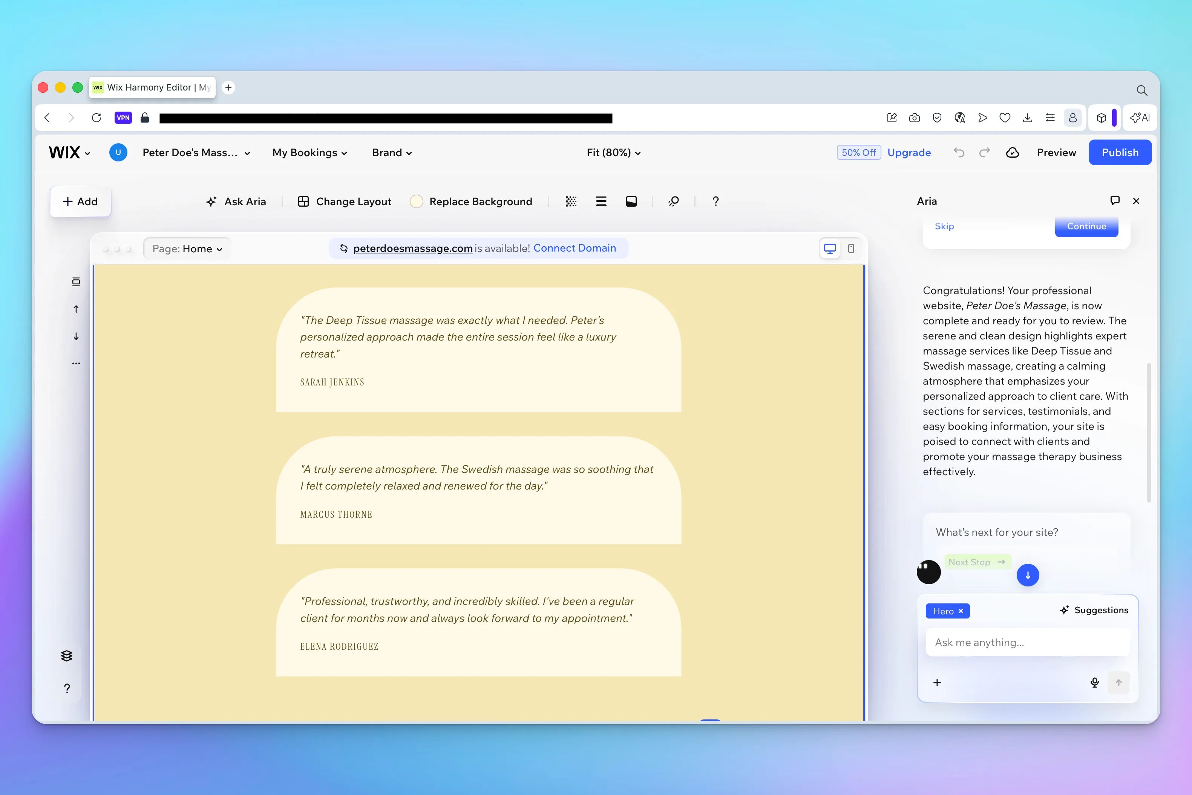Click the Continue button in Aria panel
The width and height of the screenshot is (1192, 795).
(x=1086, y=226)
